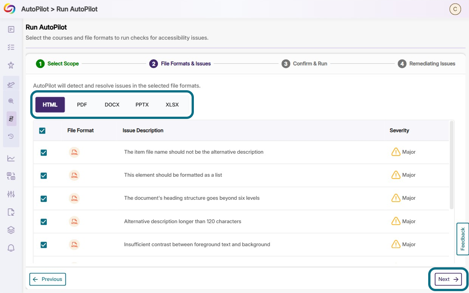Uncheck the formatted as a list issue checkbox

(x=44, y=176)
